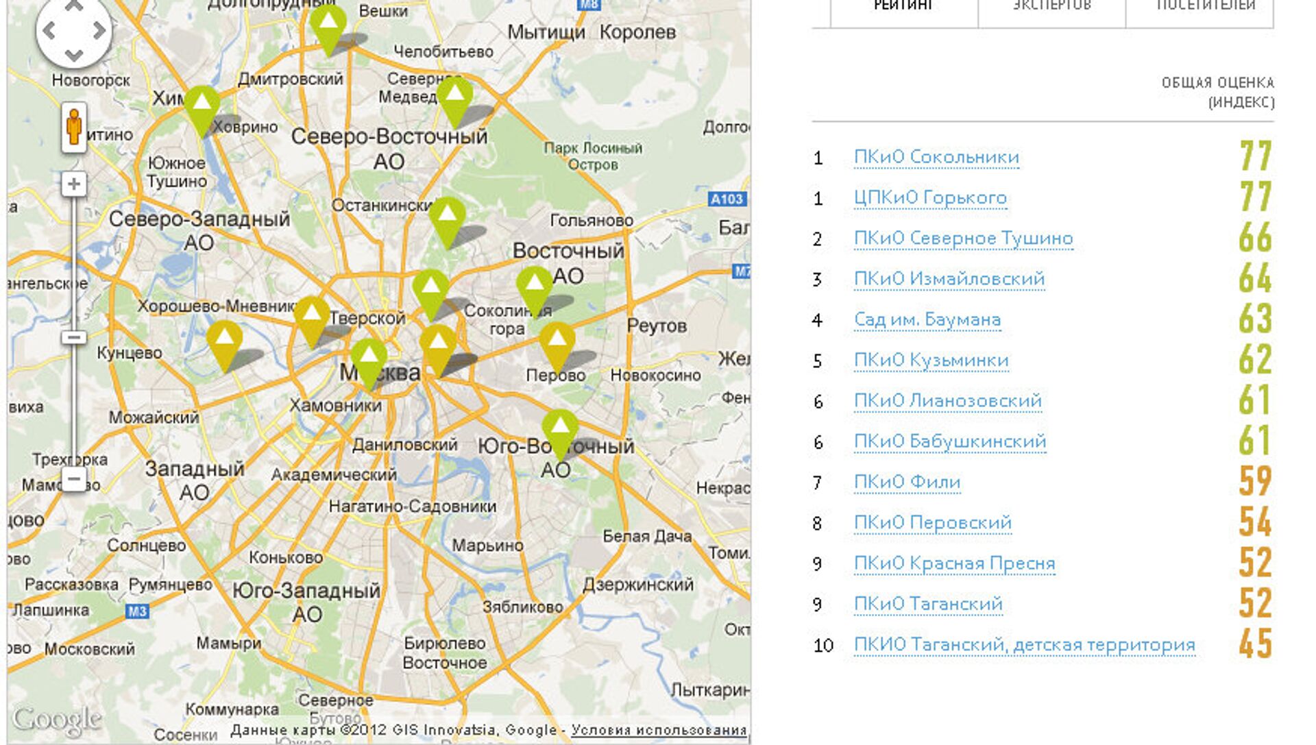1316x745 pixels.
Task: Click the zoom slider handle
Action: click(x=74, y=337)
